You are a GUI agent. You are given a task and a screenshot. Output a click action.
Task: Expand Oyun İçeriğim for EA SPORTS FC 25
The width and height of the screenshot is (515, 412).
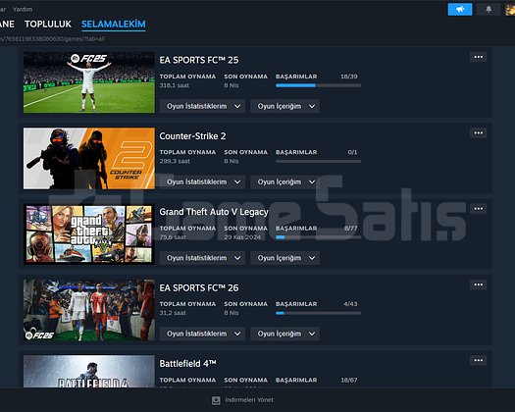pos(284,106)
